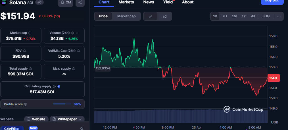Toggle chart to Price view

click(x=103, y=16)
